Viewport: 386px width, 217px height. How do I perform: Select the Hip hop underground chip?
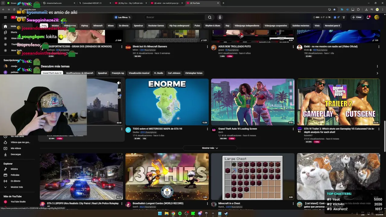(179, 26)
